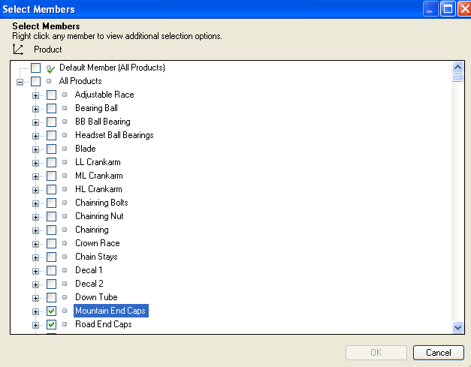Click the member icon beside LL Crankarm

click(x=65, y=162)
